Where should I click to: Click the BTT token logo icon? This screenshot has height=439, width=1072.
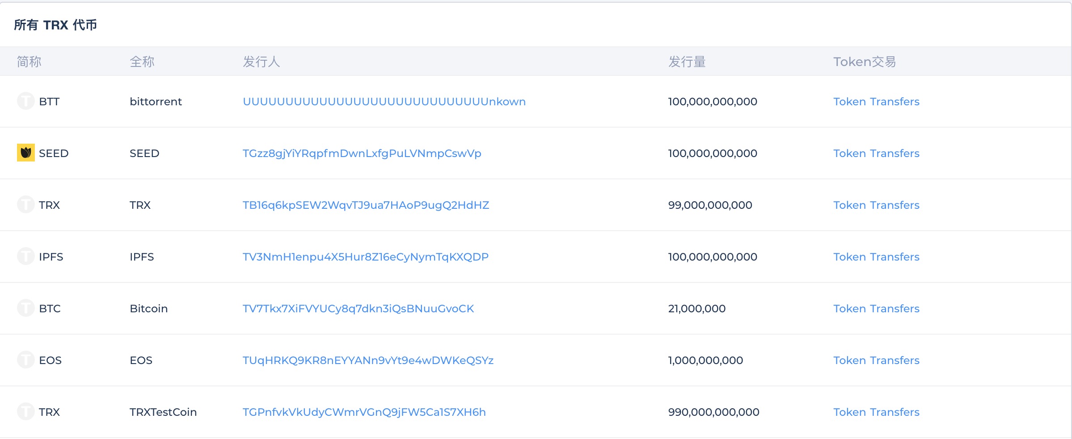click(26, 101)
